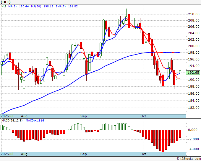Click the MACD:-1.616 value label
The height and width of the screenshot is (161, 201).
click(35, 121)
